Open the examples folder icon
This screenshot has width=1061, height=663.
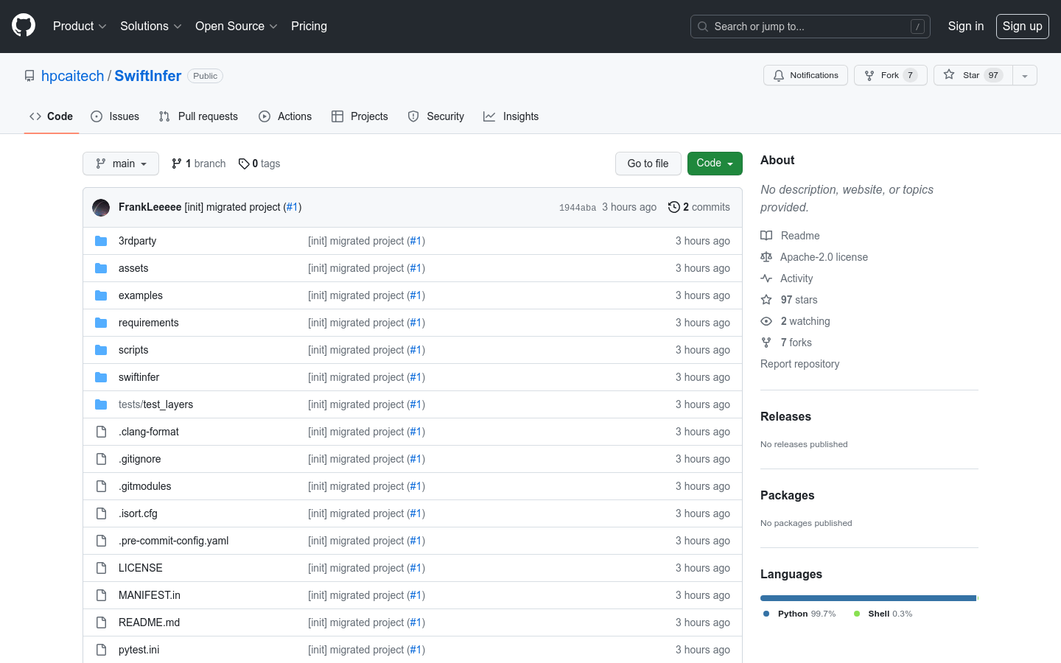[x=101, y=295]
